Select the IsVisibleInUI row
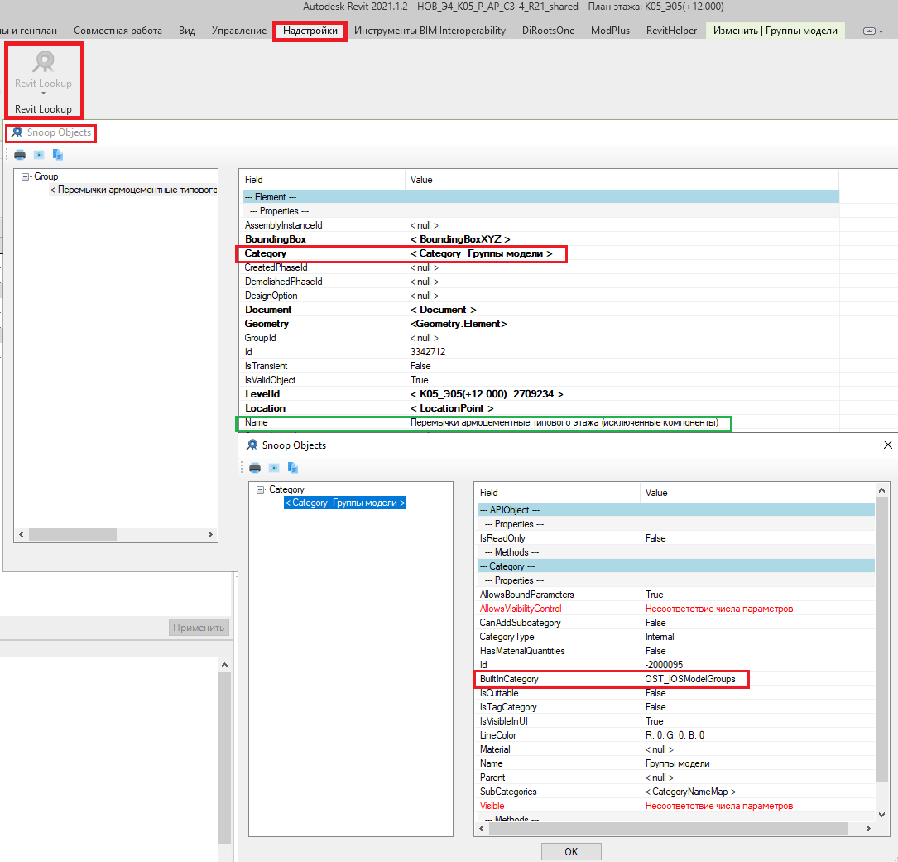 [676, 721]
